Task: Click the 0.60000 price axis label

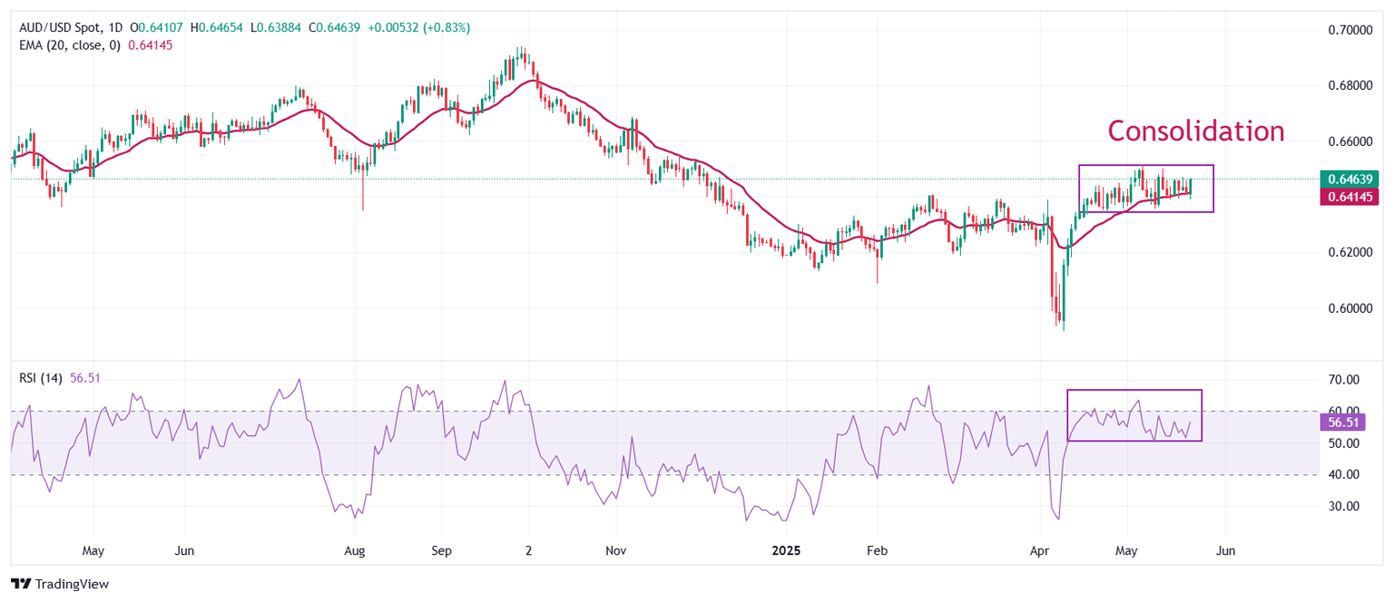Action: point(1349,308)
